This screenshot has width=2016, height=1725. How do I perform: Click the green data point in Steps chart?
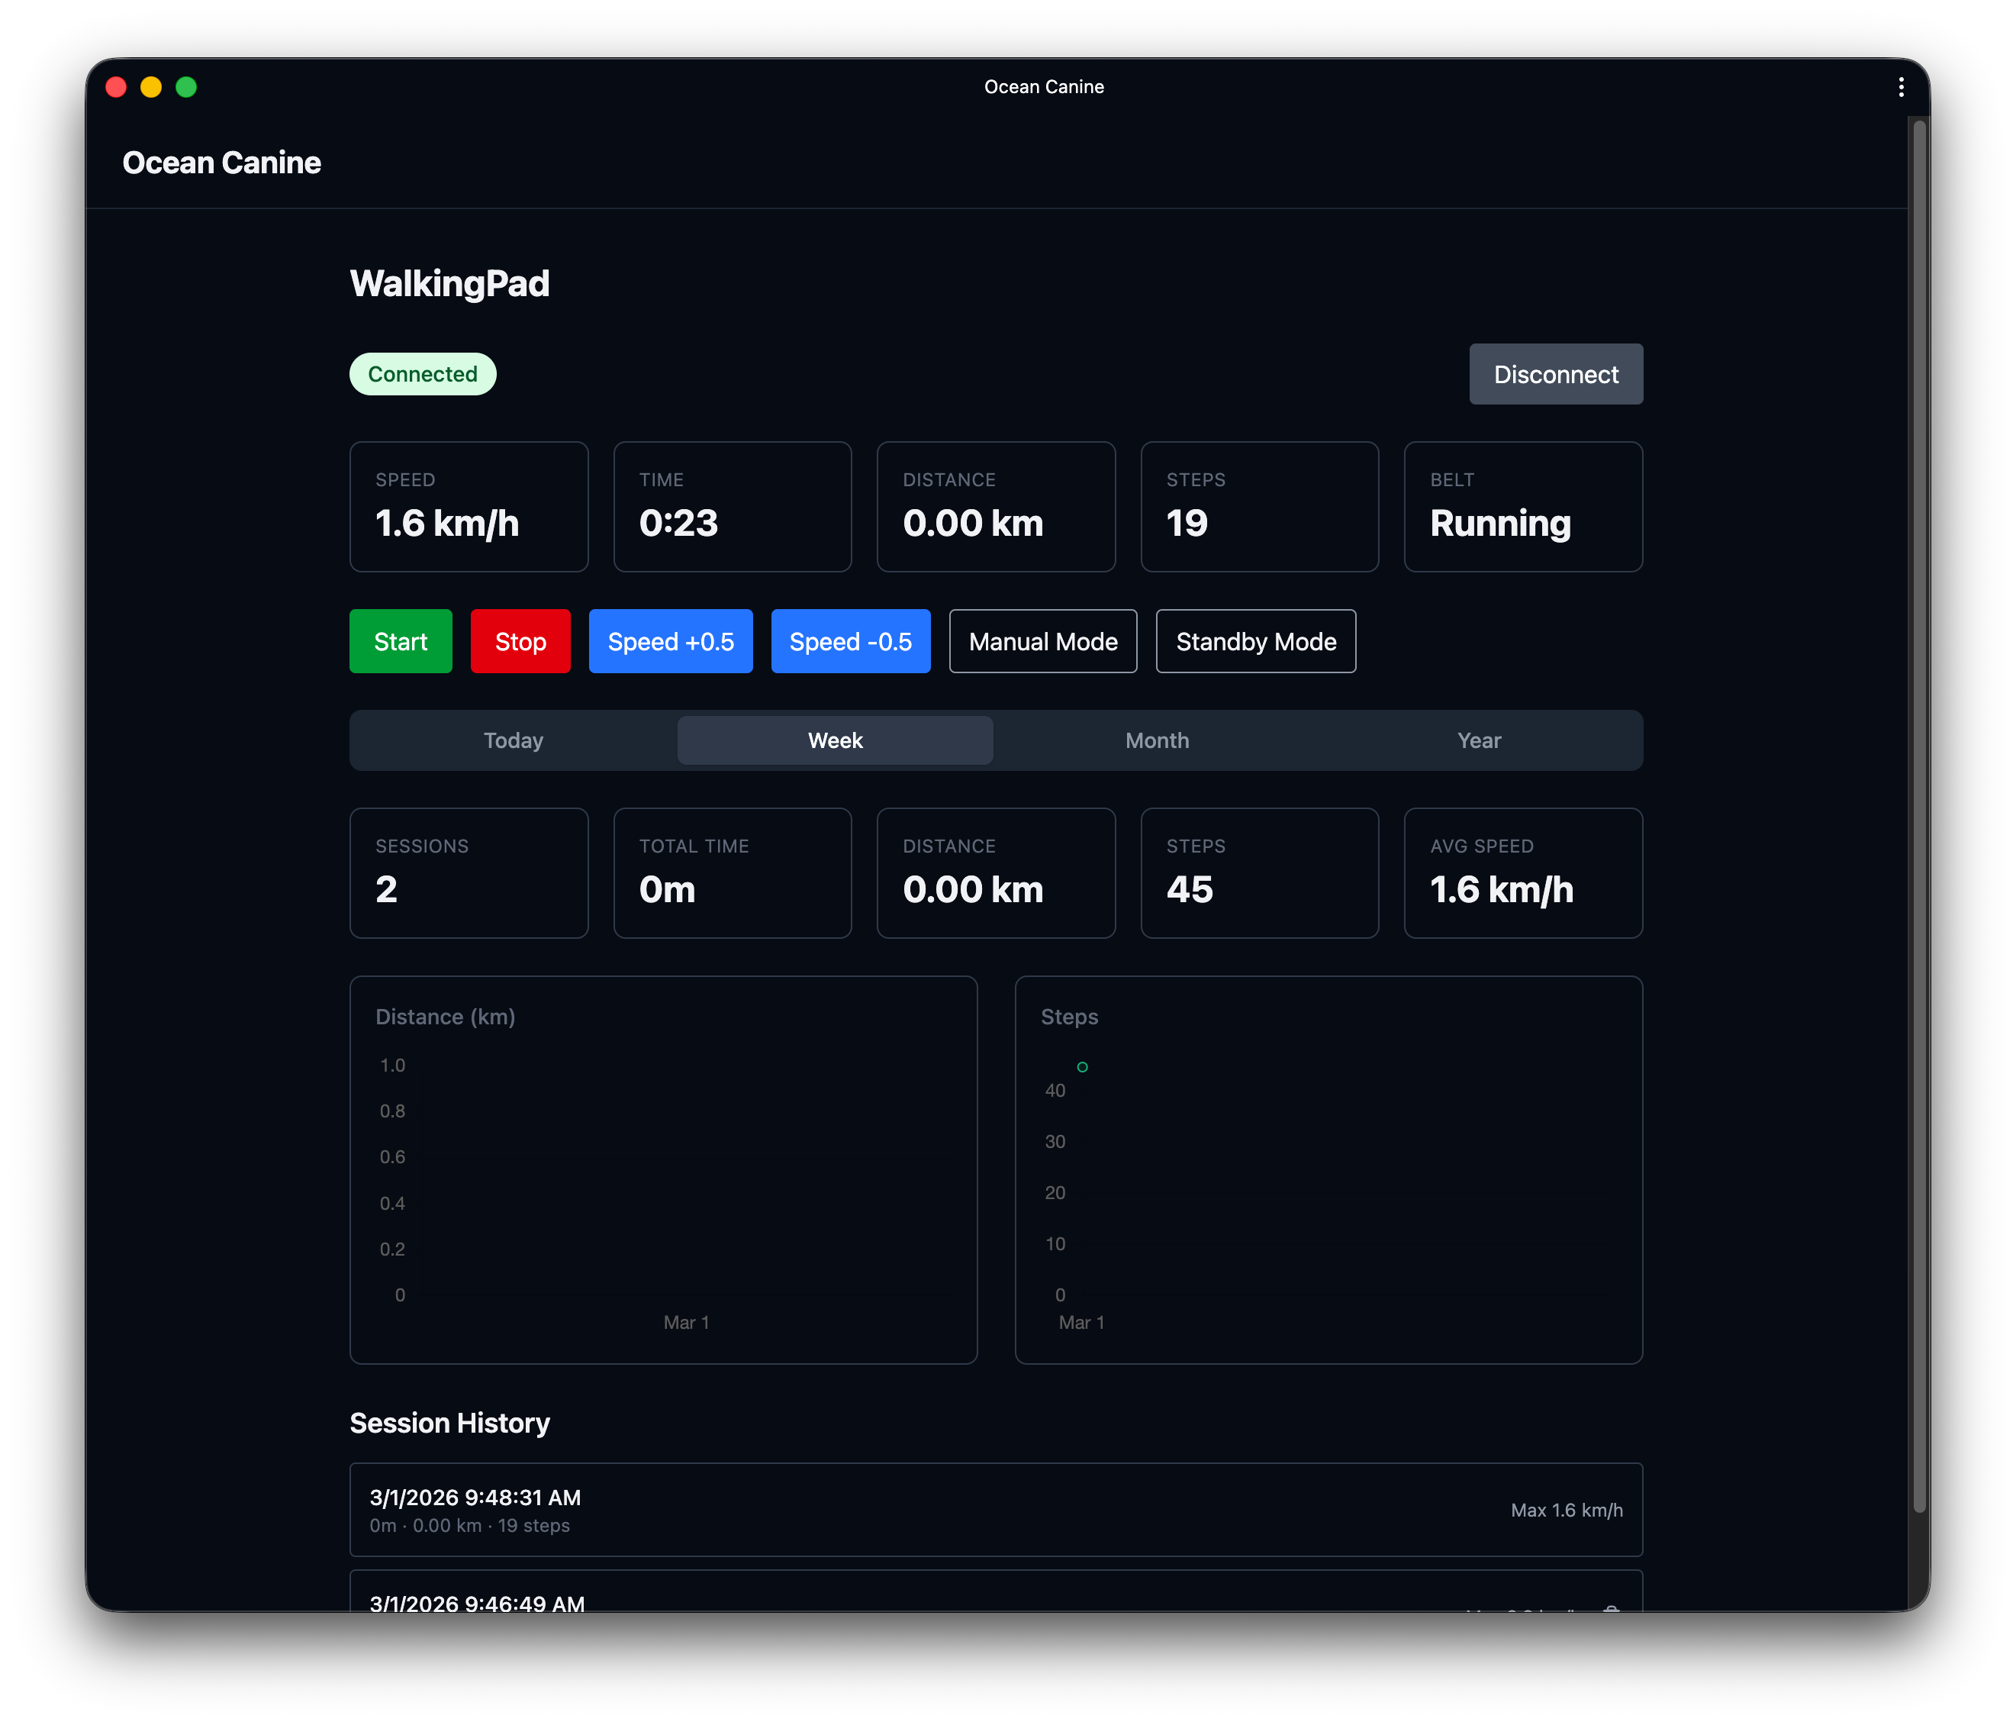[x=1082, y=1067]
